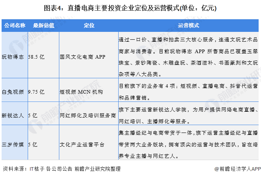Click the positioning cell 短视频 MCN 机构
Screen dimensions: 261x177
point(81,92)
